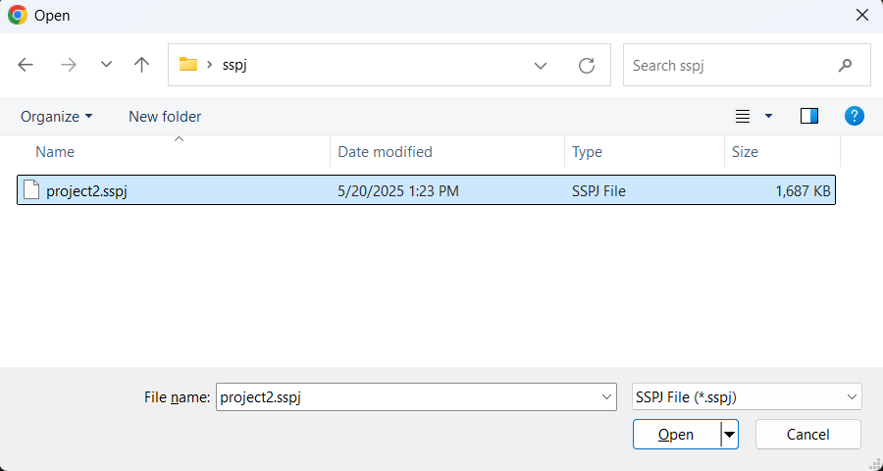Open the Help question mark icon
883x471 pixels.
pos(854,116)
